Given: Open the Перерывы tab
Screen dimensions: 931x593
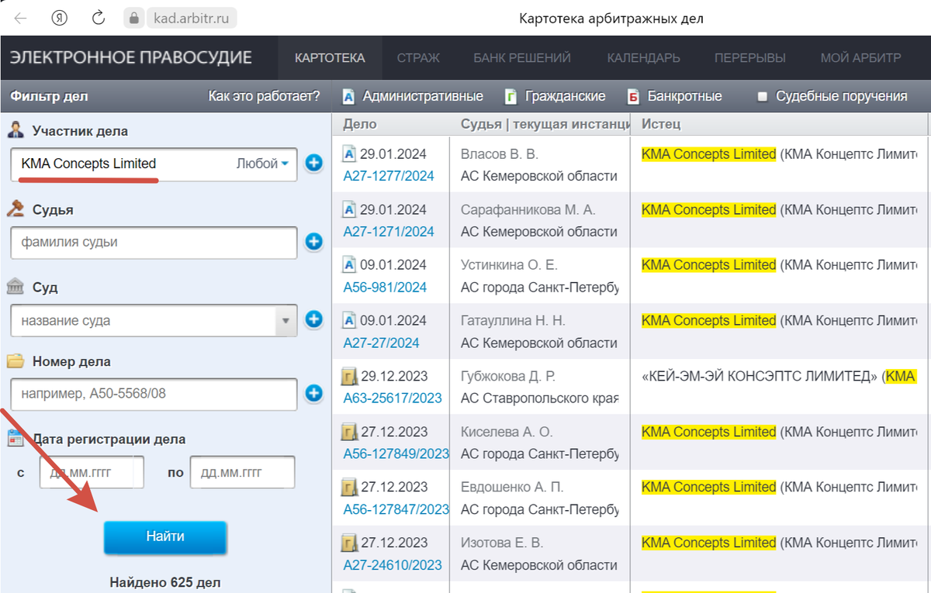Looking at the screenshot, I should click(749, 57).
